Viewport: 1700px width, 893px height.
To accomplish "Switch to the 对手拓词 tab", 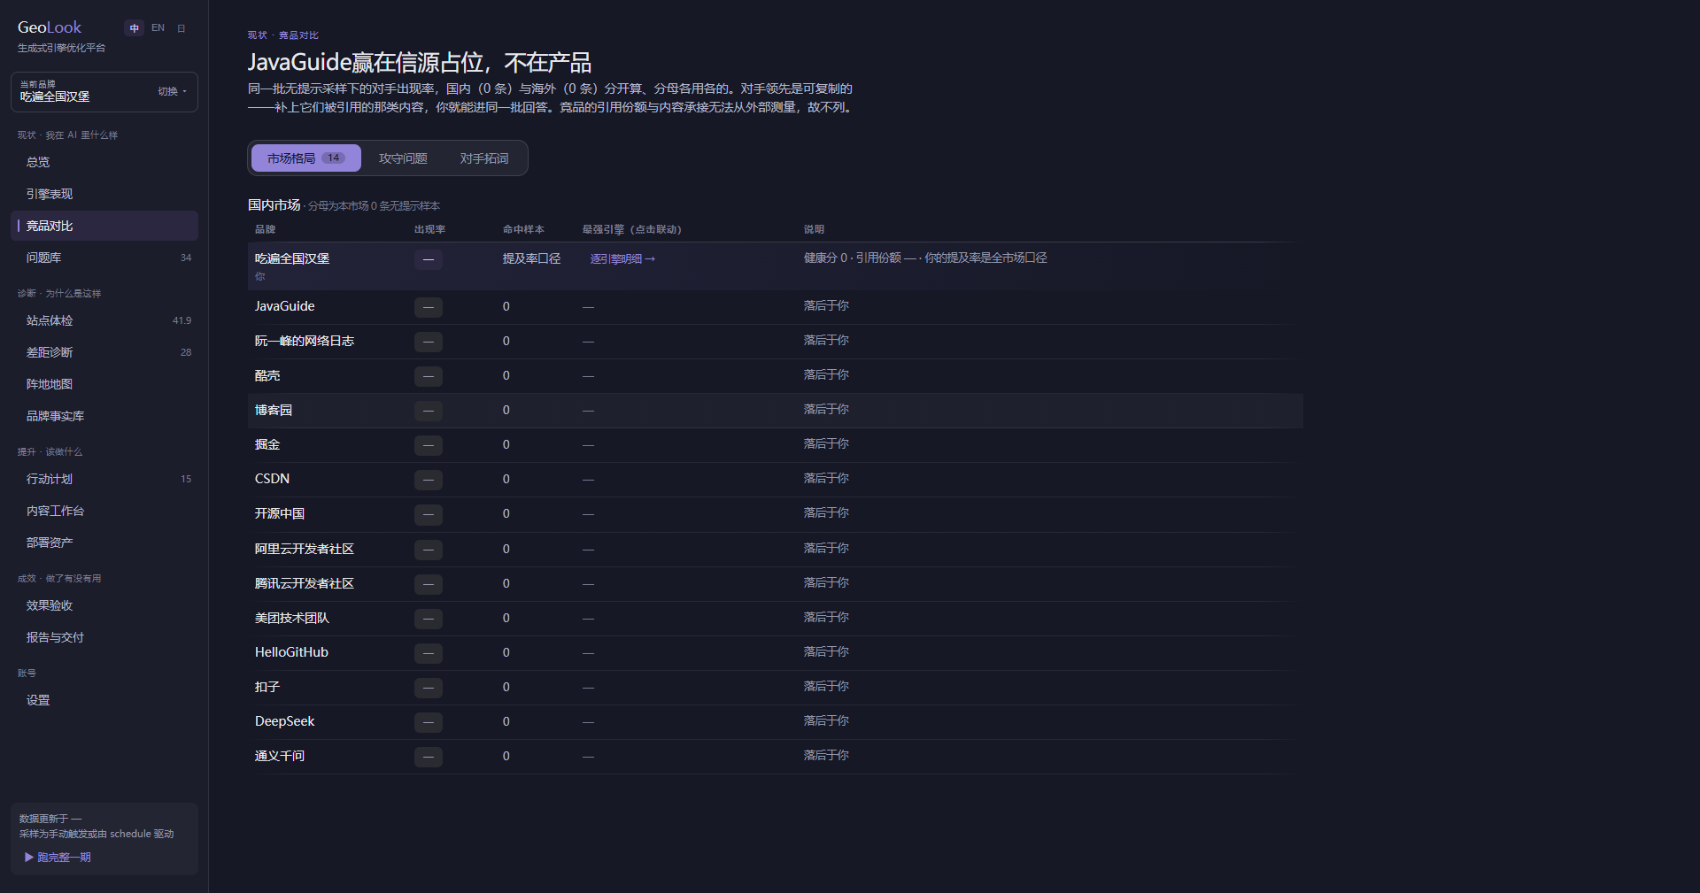I will 484,158.
